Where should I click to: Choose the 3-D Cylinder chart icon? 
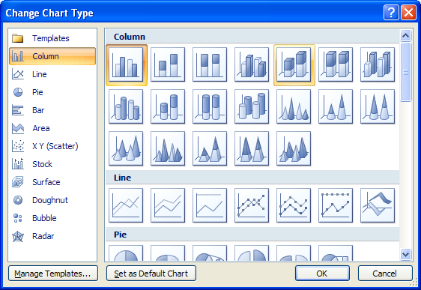tap(252, 106)
